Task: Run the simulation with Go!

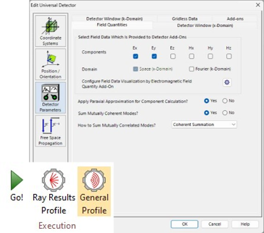Action: tap(16, 186)
